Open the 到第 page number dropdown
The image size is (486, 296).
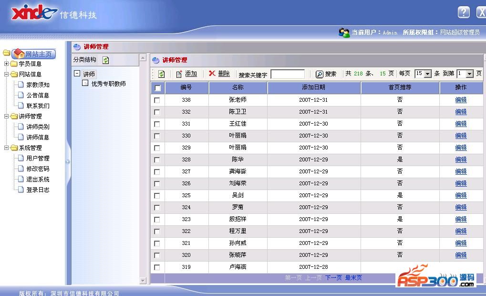(x=469, y=74)
